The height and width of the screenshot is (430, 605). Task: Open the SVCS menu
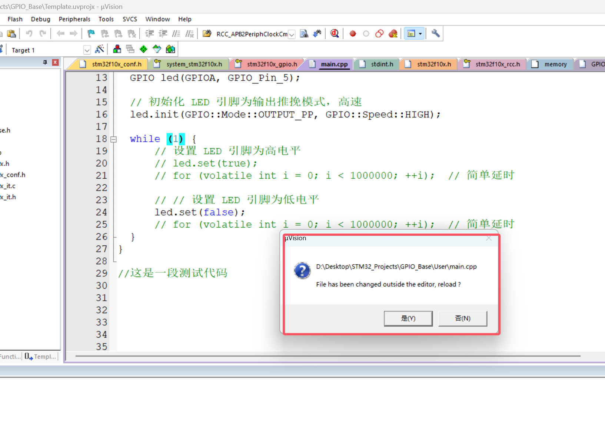[130, 19]
